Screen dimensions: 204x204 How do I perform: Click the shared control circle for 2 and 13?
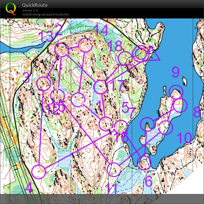click(62, 50)
